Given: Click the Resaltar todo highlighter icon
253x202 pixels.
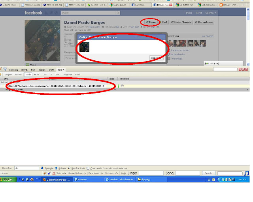Looking at the screenshot, I should pyautogui.click(x=69, y=168).
